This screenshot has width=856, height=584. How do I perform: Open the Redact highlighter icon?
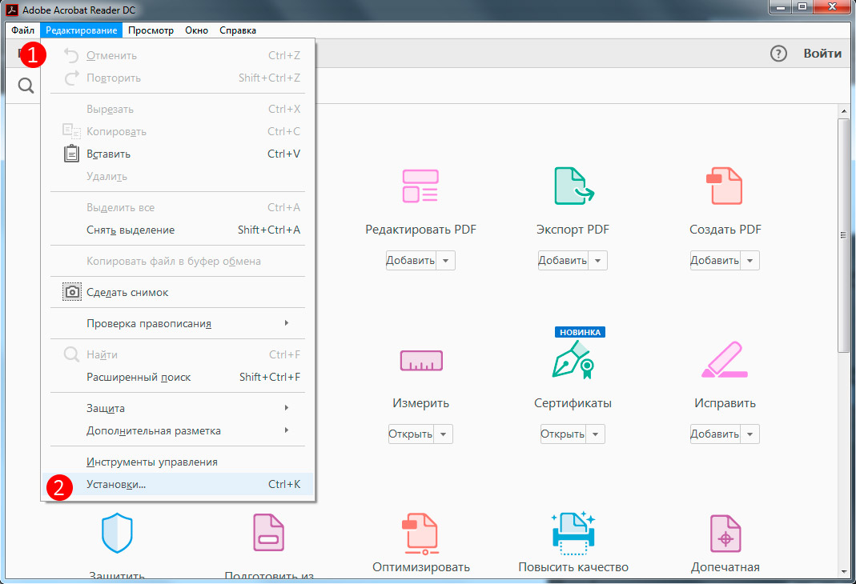[725, 359]
